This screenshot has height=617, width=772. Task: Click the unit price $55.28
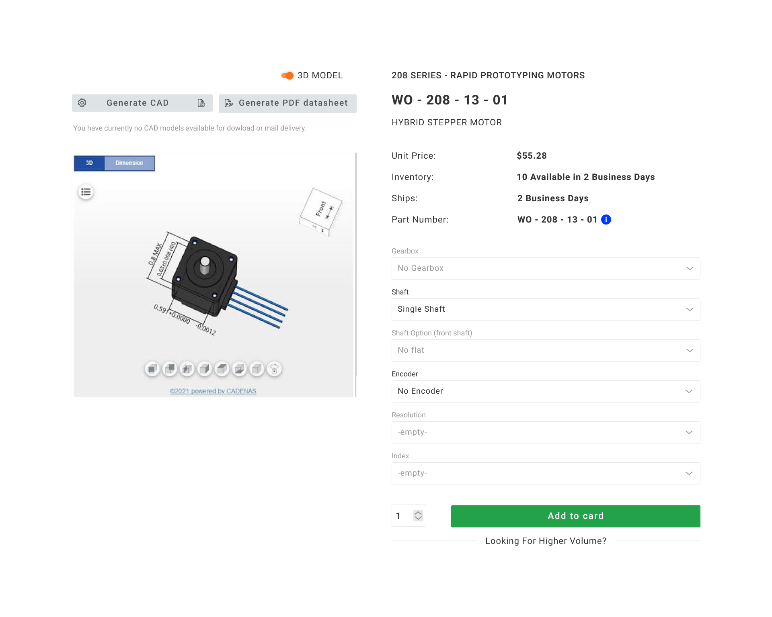point(532,156)
